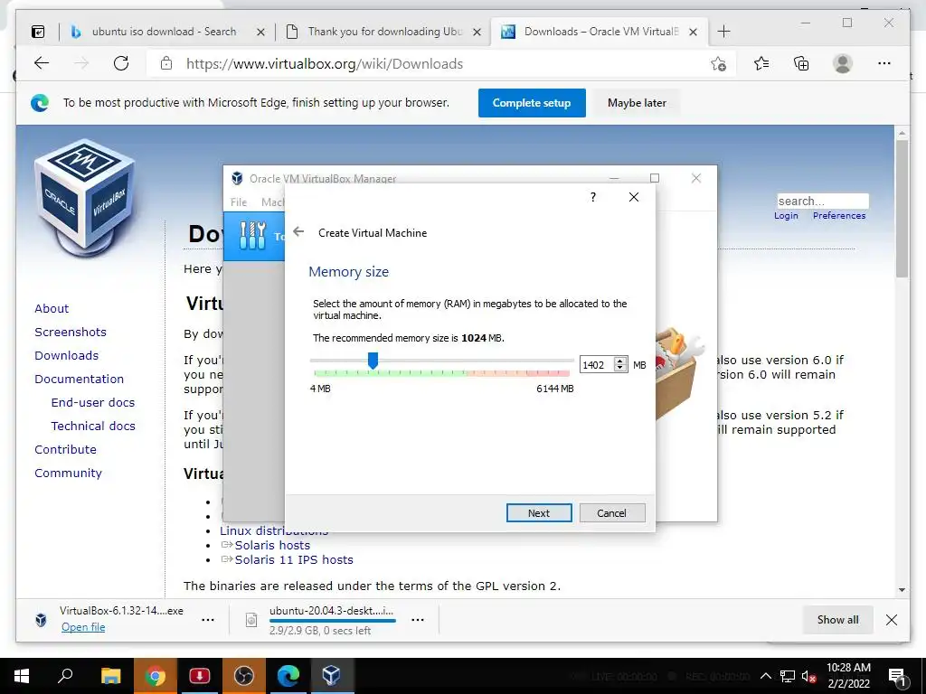The image size is (926, 694).
Task: Open options for the ubuntu-20.04.3 download
Action: tap(418, 620)
